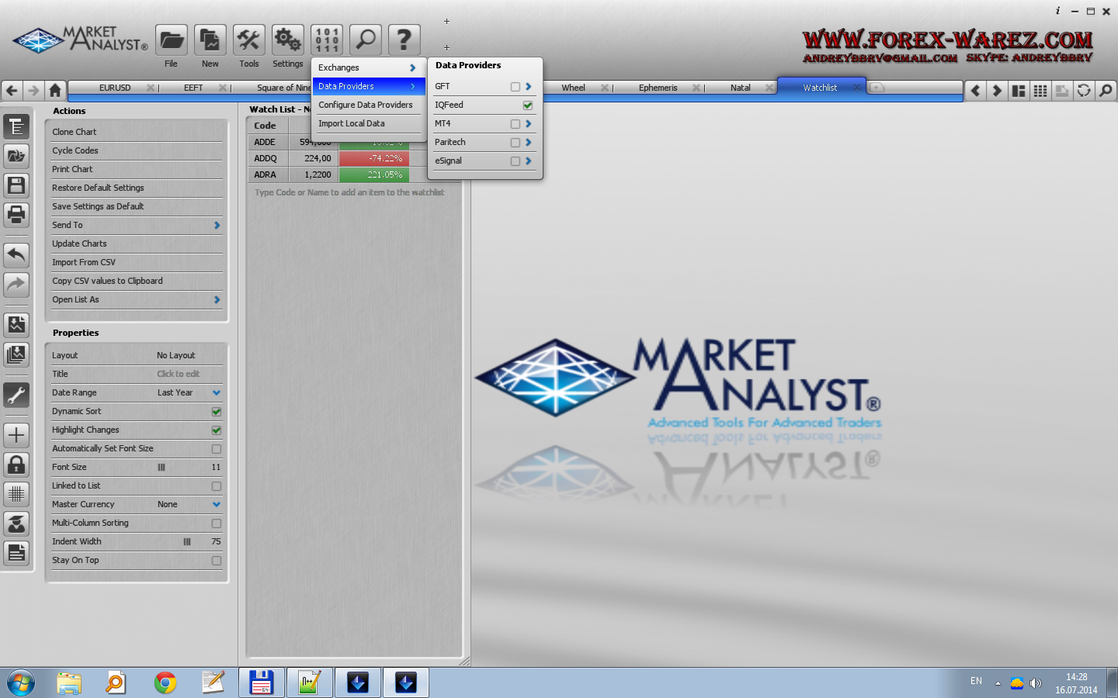Open the Master Currency dropdown

tap(216, 505)
